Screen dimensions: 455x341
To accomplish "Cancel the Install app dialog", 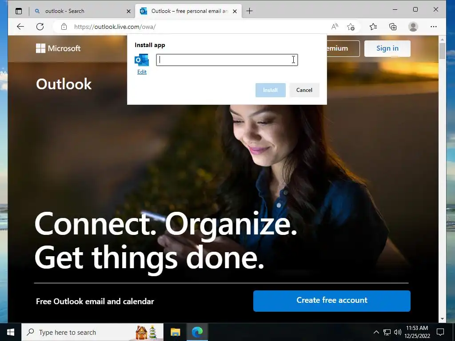I will coord(304,90).
